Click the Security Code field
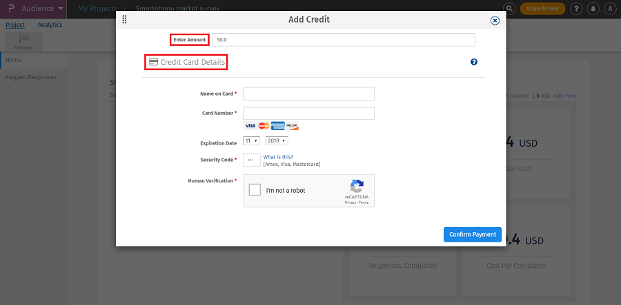This screenshot has width=621, height=305. tap(251, 160)
